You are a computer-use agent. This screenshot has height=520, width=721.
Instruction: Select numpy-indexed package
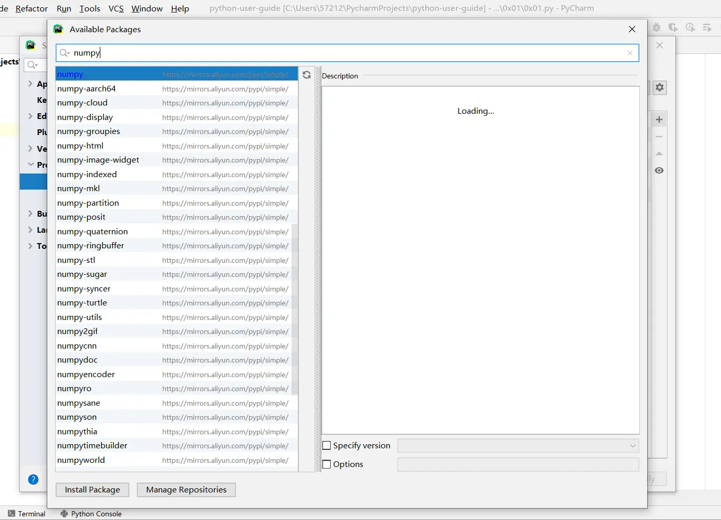click(177, 175)
